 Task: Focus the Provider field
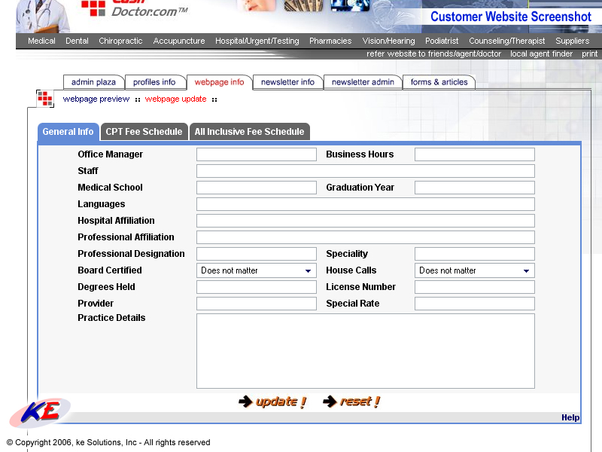257,304
